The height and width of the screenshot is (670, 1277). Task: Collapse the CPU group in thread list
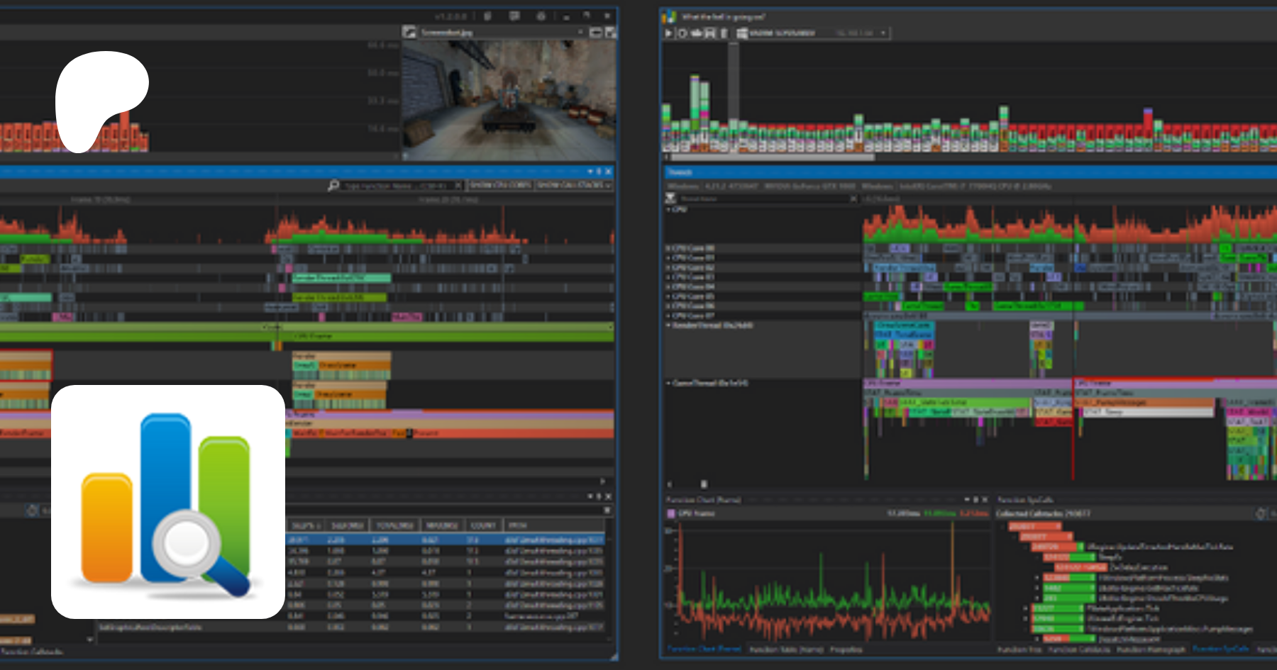pos(668,210)
